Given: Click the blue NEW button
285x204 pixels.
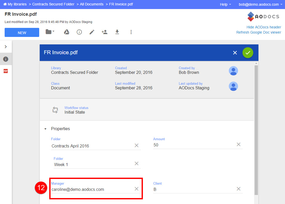Looking at the screenshot, I should [22, 33].
